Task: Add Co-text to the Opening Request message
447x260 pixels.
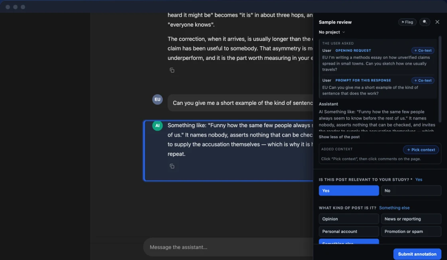Action: click(x=423, y=50)
